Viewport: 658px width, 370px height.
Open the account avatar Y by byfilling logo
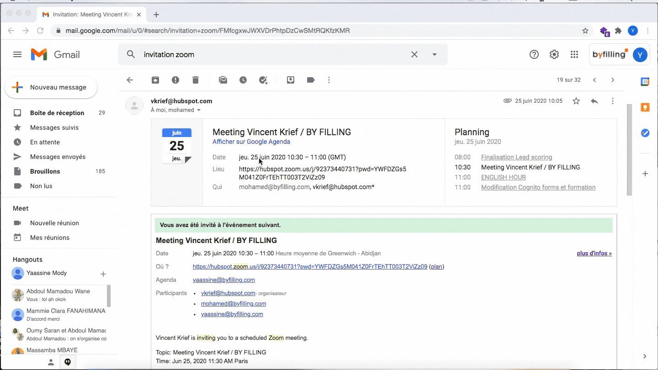point(640,55)
